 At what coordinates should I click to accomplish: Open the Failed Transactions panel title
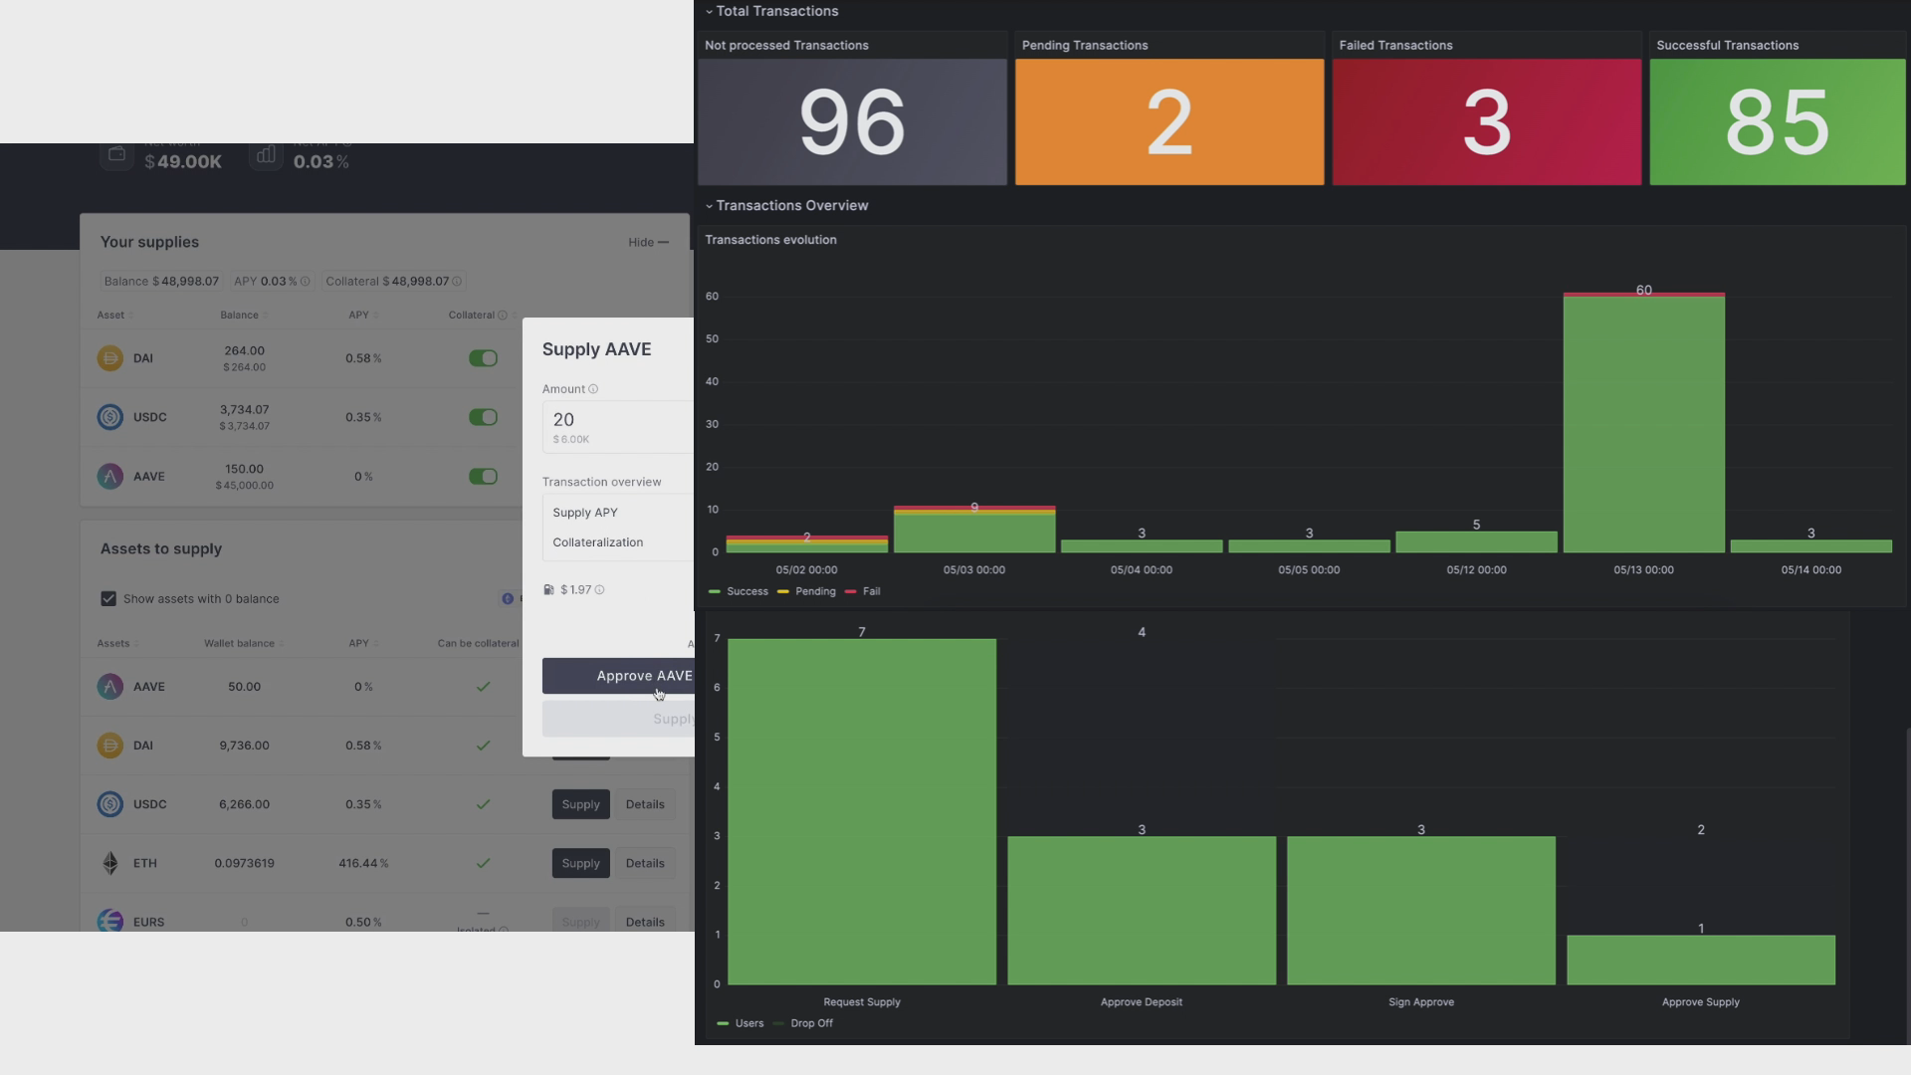pyautogui.click(x=1395, y=46)
